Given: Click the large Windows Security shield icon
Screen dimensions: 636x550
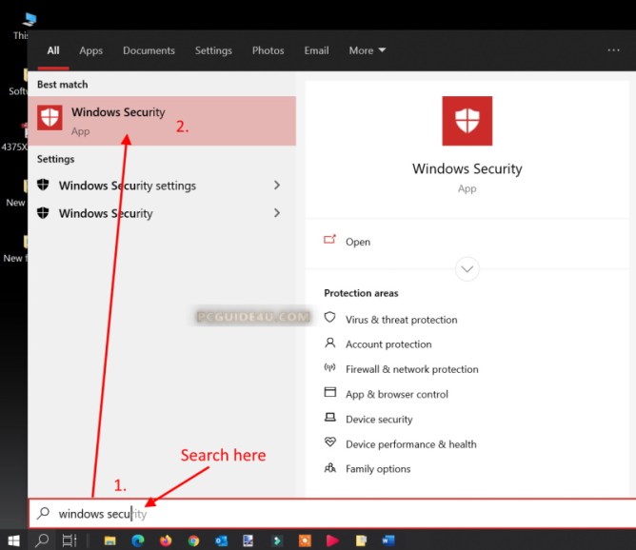Looking at the screenshot, I should [x=467, y=121].
